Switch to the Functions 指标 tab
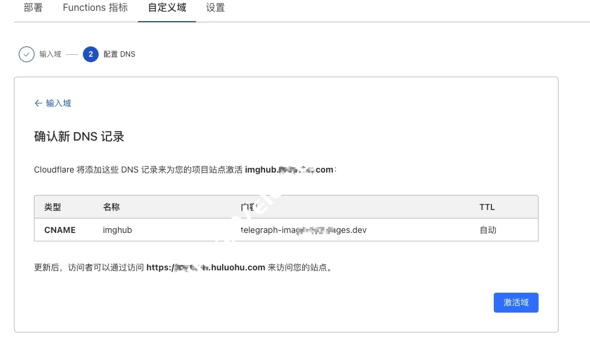 (95, 8)
